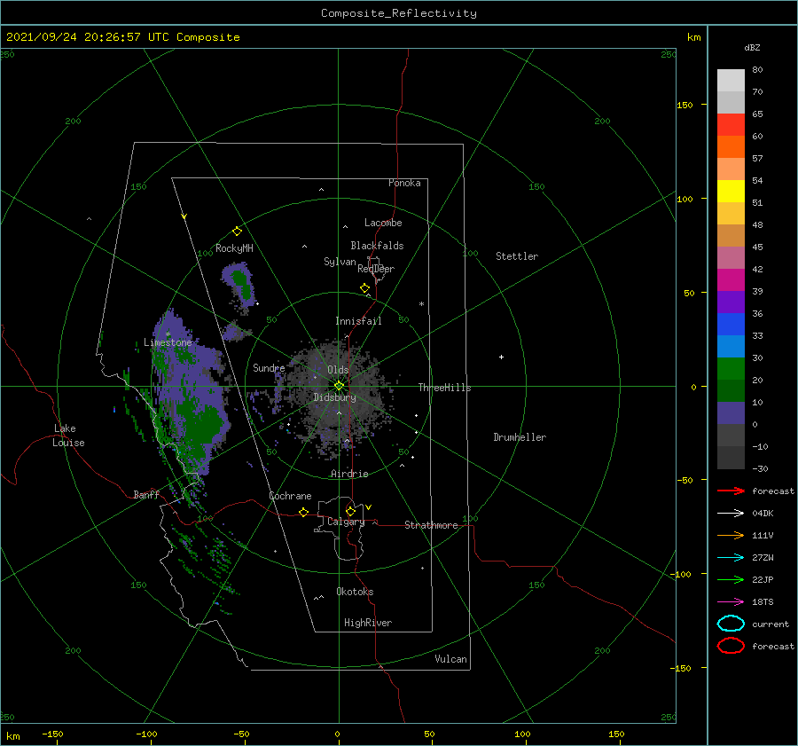
Task: Click the cyan 'current' ellipse legend symbol
Action: [x=731, y=624]
